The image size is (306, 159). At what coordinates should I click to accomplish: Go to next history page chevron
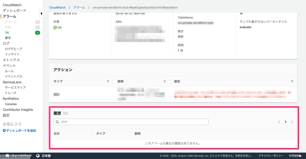coord(292,122)
